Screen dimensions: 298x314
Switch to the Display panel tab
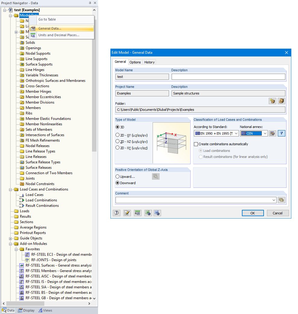(26, 310)
